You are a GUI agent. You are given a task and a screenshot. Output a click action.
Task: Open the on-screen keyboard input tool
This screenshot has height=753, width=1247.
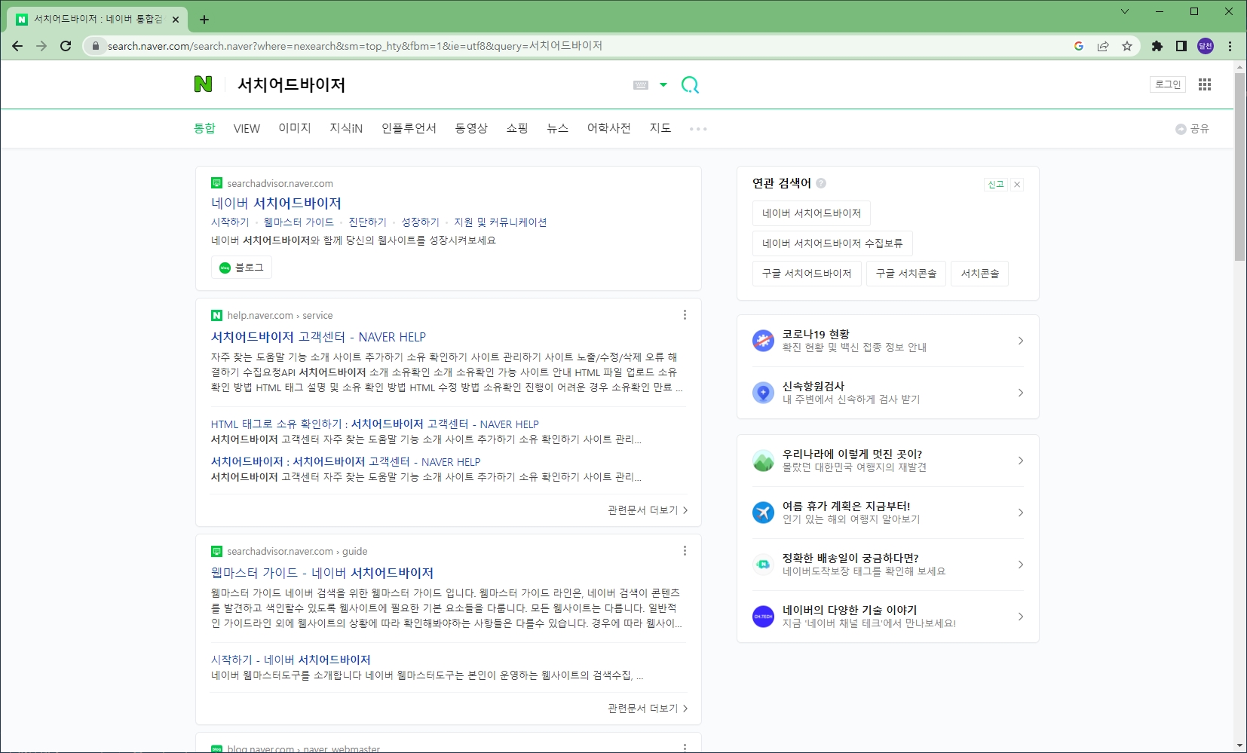pos(641,85)
